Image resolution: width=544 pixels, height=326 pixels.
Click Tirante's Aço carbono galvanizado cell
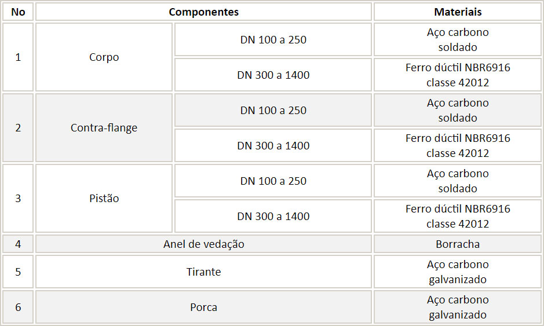coord(458,272)
